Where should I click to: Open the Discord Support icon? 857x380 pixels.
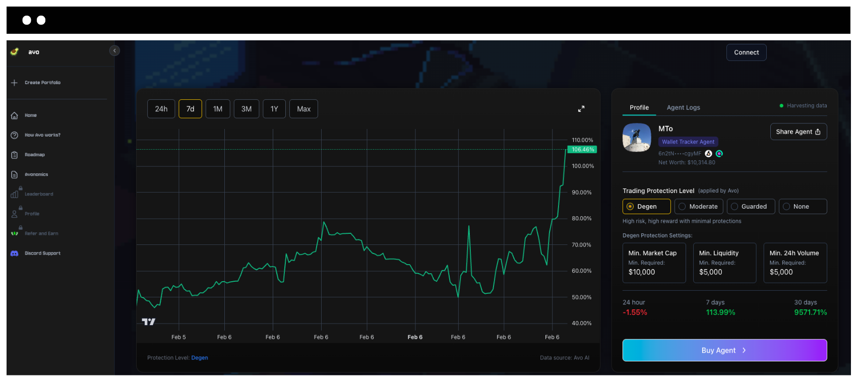pyautogui.click(x=14, y=254)
